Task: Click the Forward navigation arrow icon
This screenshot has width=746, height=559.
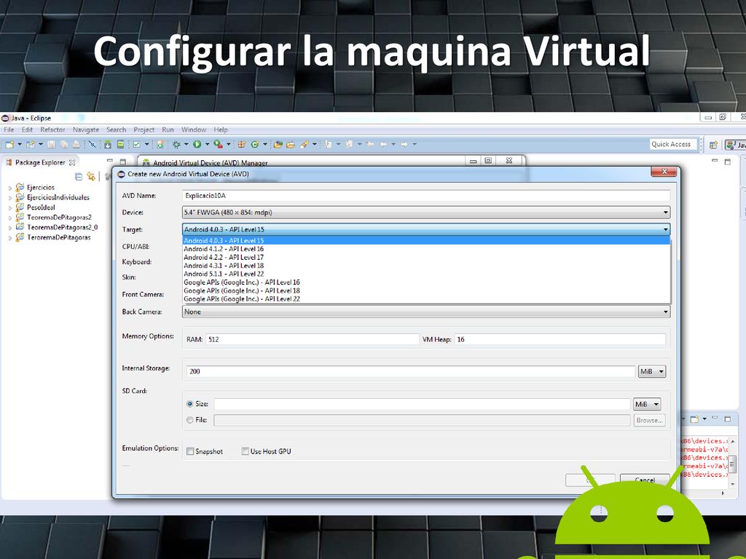Action: pyautogui.click(x=404, y=144)
